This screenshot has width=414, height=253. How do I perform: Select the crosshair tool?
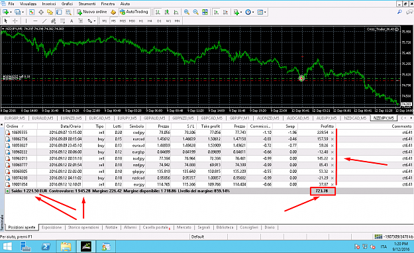pos(15,21)
